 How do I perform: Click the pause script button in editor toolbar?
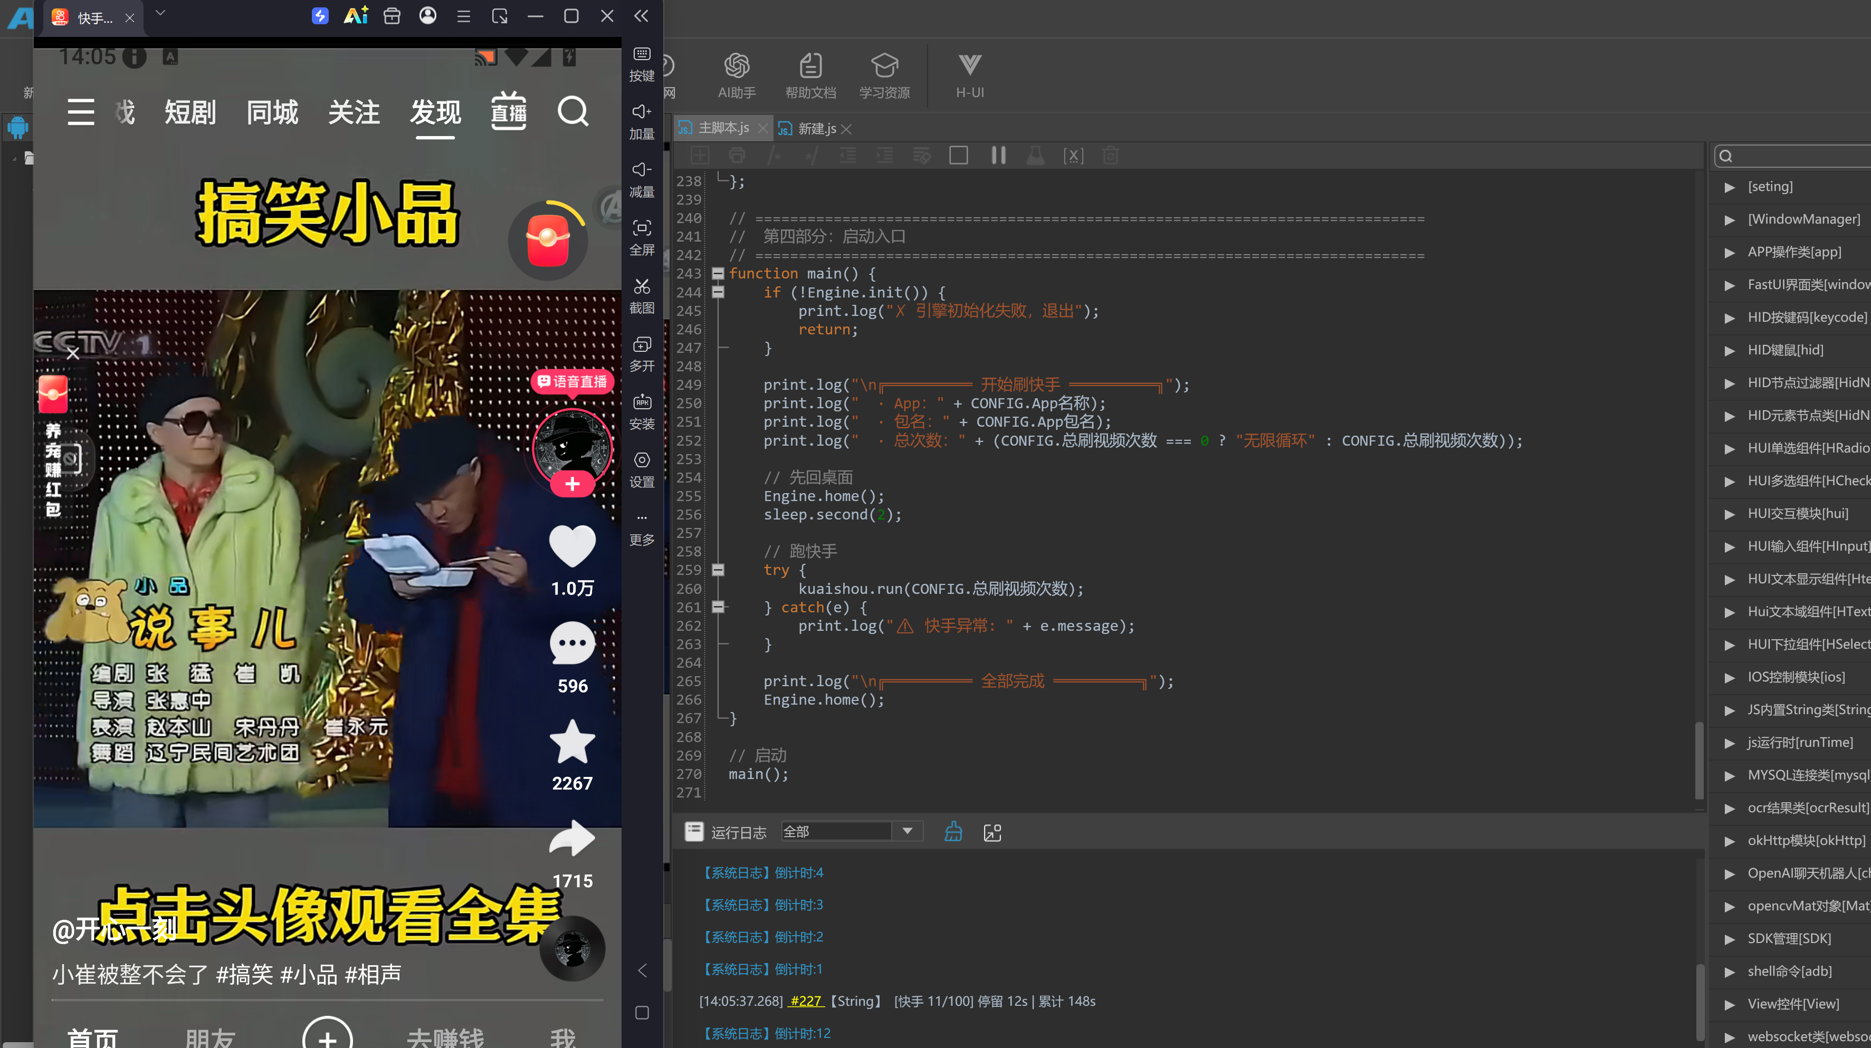(x=999, y=156)
